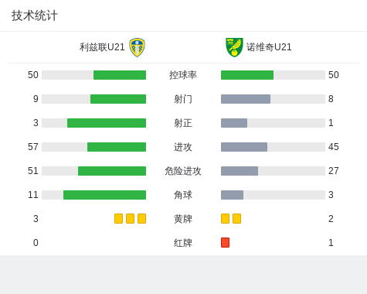Click the 危险进攻 label
Viewport: 367px width, 294px height.
point(183,171)
